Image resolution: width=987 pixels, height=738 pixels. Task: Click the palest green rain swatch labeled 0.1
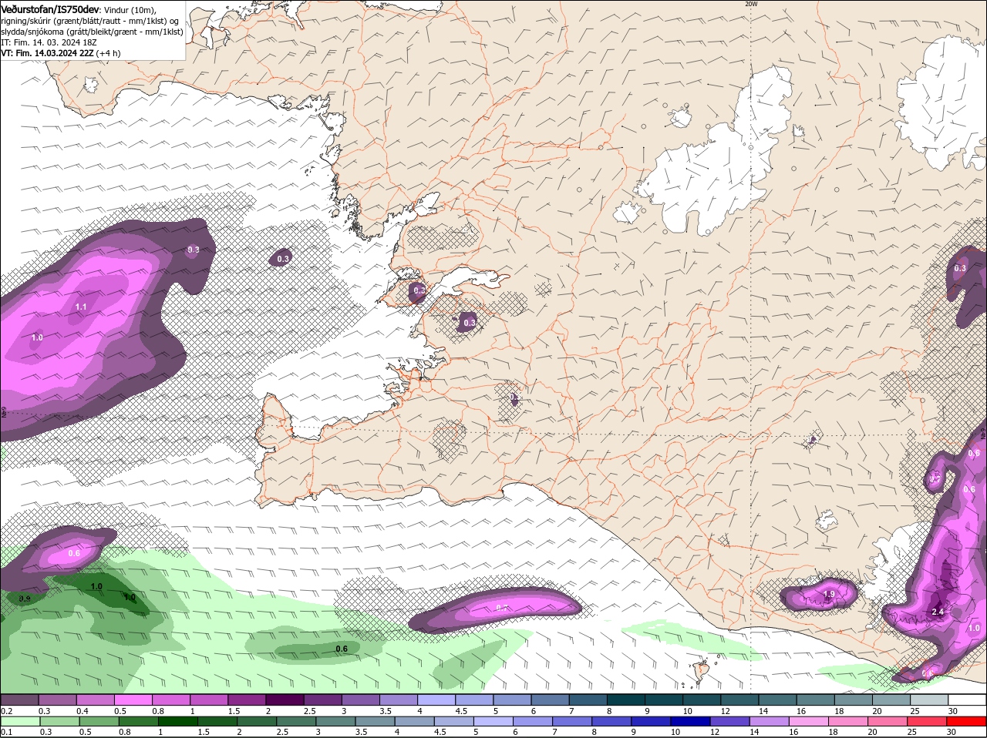(x=20, y=722)
